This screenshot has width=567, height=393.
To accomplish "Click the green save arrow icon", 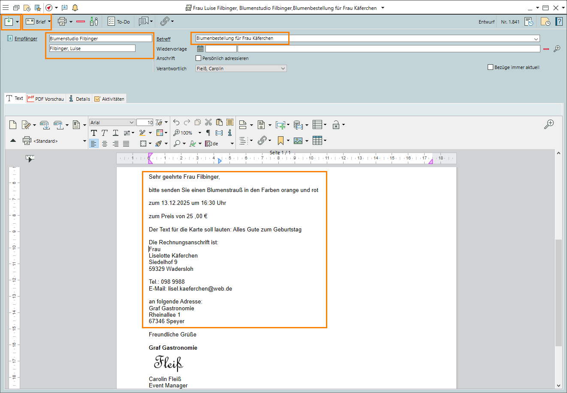I will click(9, 21).
